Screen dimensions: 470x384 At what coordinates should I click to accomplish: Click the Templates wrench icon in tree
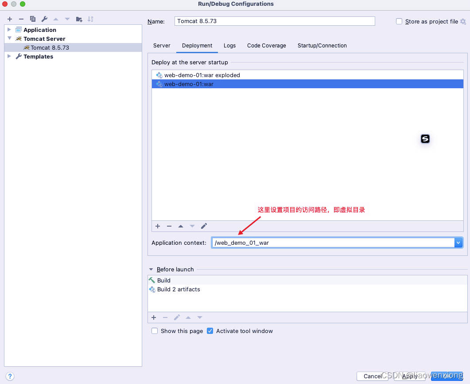(19, 56)
